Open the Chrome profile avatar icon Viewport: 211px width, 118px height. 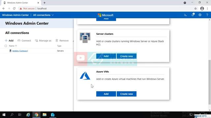coord(202,9)
